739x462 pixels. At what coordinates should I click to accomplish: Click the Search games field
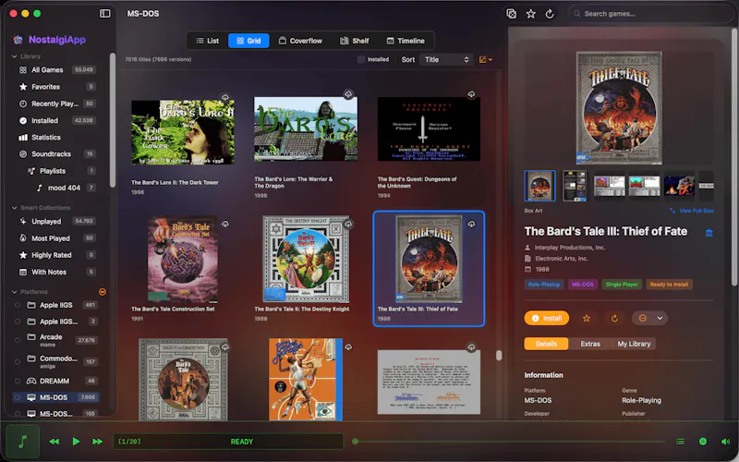tap(650, 14)
